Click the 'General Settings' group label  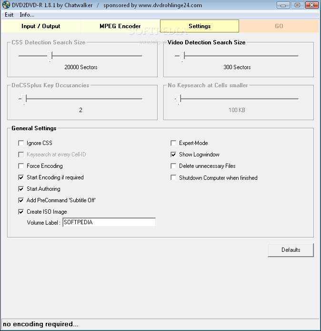click(x=34, y=128)
